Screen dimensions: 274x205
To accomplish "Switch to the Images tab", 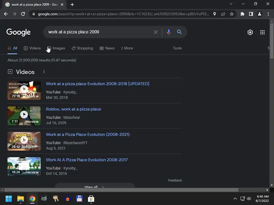I will tap(56, 48).
